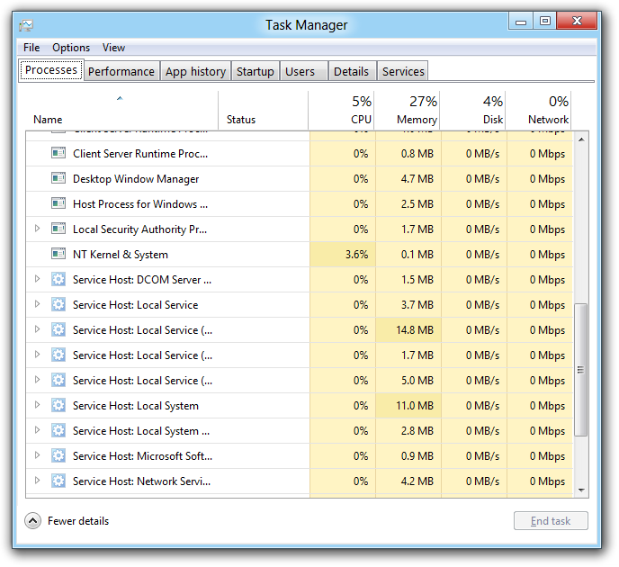This screenshot has height=567, width=619.
Task: Click the Desktop Window Manager process icon
Action: [58, 179]
